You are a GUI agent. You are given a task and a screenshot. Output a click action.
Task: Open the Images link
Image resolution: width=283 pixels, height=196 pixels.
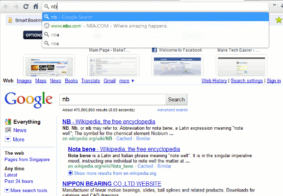pyautogui.click(x=24, y=81)
